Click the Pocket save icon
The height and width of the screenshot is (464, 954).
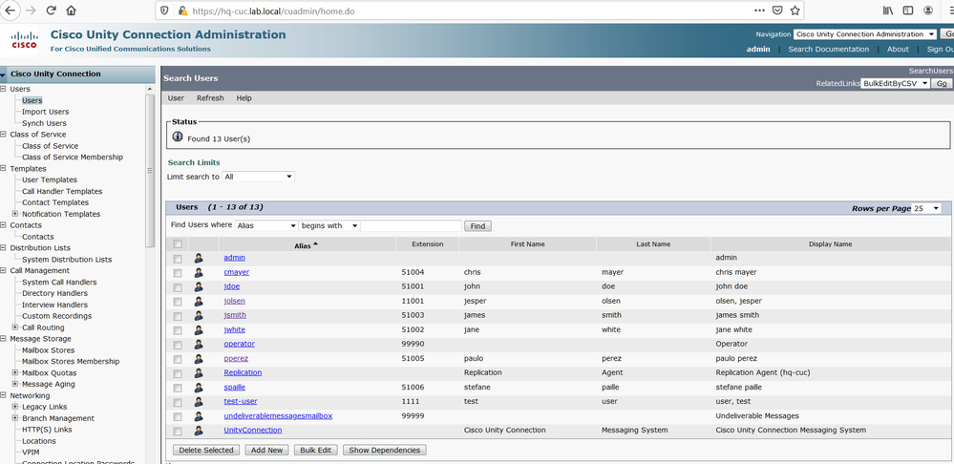pos(777,11)
